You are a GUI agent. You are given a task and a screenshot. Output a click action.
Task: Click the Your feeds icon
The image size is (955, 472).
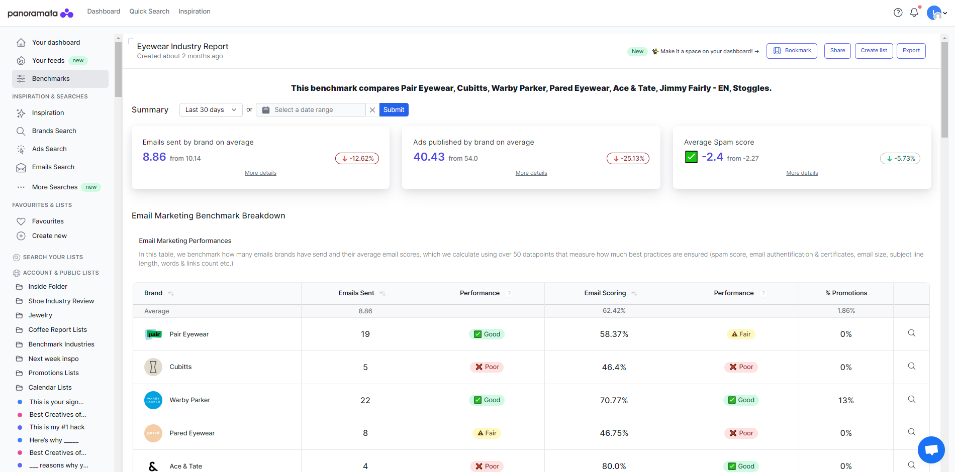[21, 61]
